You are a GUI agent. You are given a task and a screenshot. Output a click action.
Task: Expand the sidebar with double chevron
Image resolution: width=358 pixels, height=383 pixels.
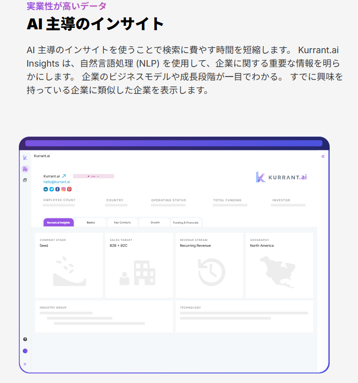click(25, 364)
